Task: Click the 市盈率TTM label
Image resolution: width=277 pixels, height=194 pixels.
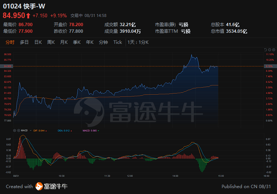Action: click(167, 31)
